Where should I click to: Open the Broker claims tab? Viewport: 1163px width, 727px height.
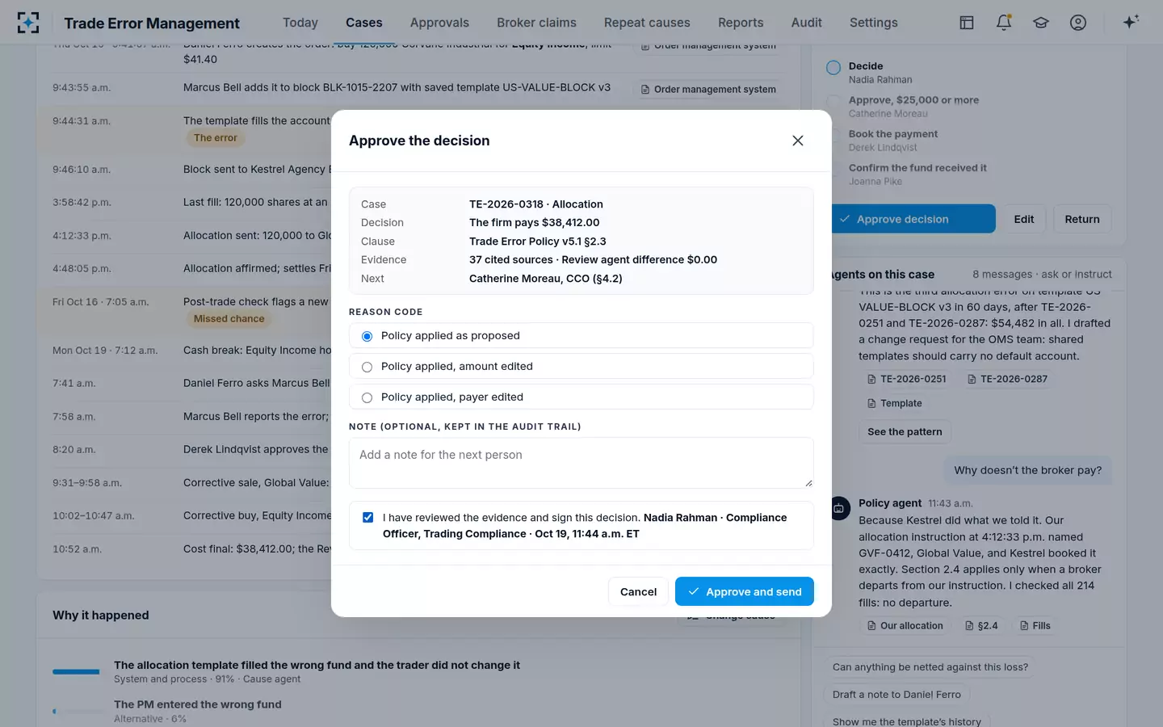coord(536,23)
